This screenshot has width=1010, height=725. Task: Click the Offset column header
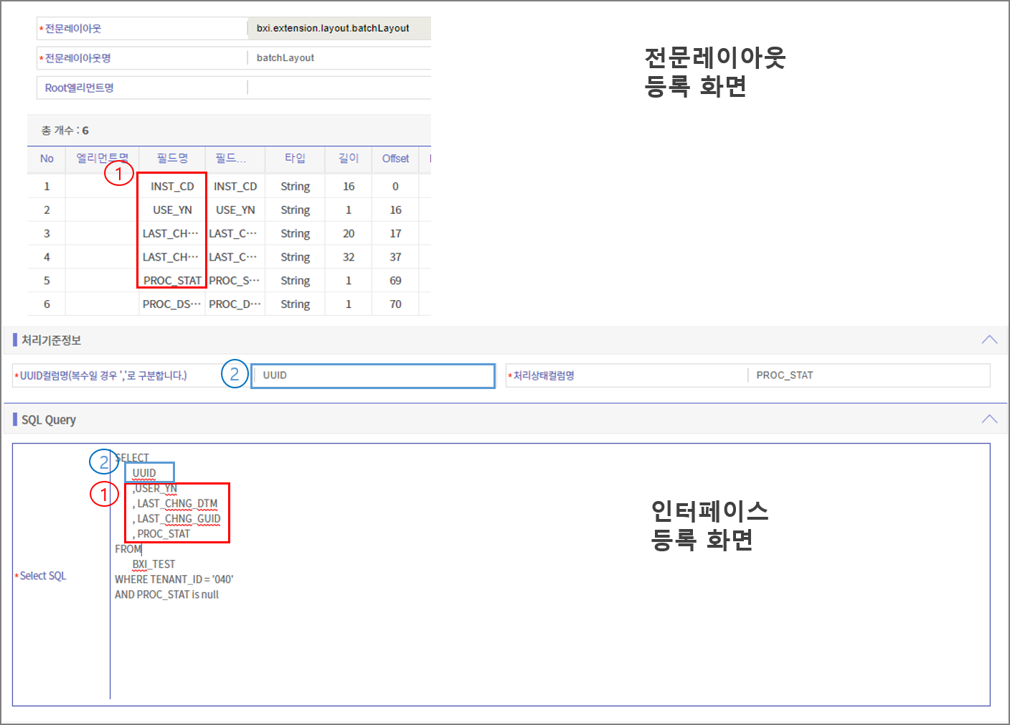395,159
